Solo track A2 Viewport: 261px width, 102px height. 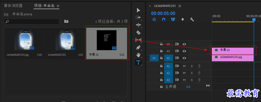tap(192, 73)
